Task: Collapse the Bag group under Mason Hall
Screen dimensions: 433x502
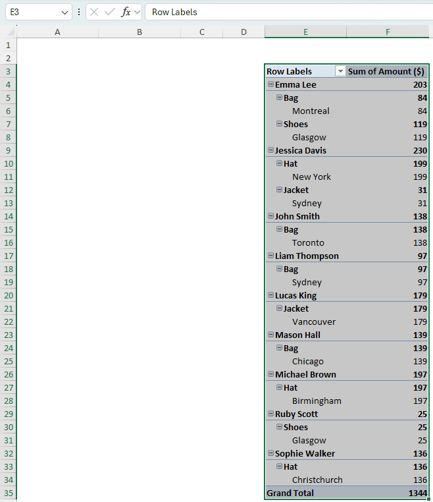Action: click(x=279, y=348)
